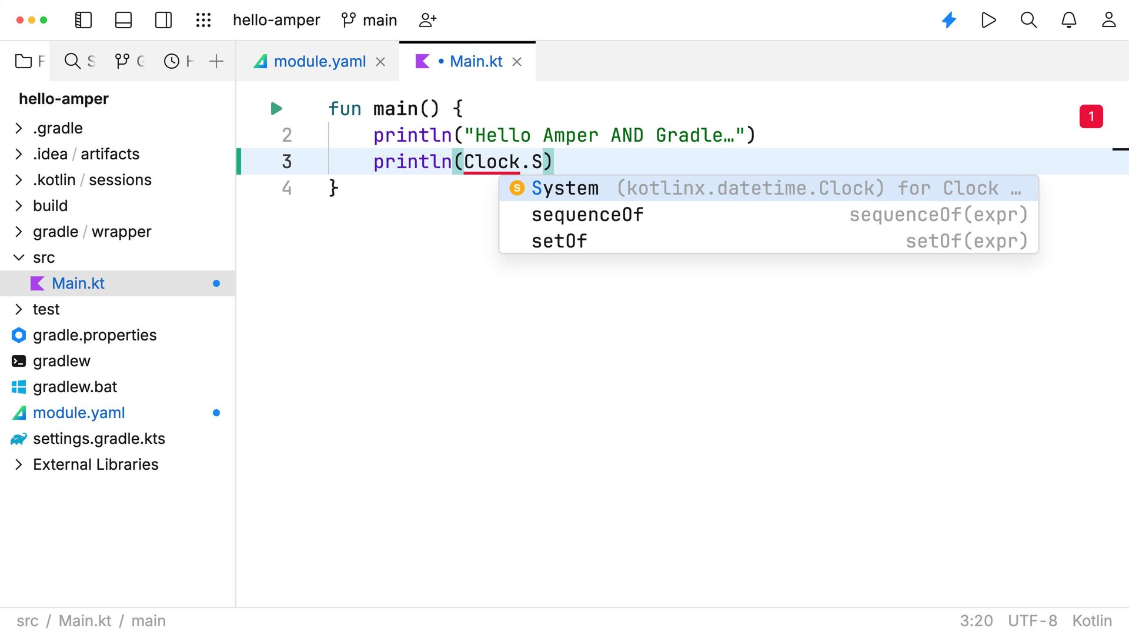The height and width of the screenshot is (635, 1129).
Task: Click the hexagon icon beside gradle.properties
Action: [x=19, y=335]
